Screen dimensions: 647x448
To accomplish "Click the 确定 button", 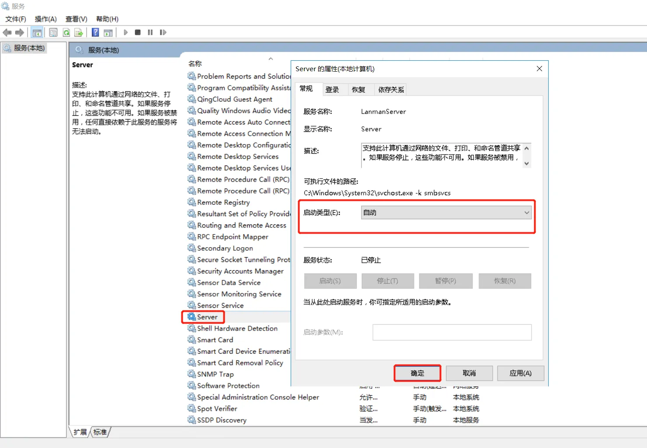I will (417, 373).
